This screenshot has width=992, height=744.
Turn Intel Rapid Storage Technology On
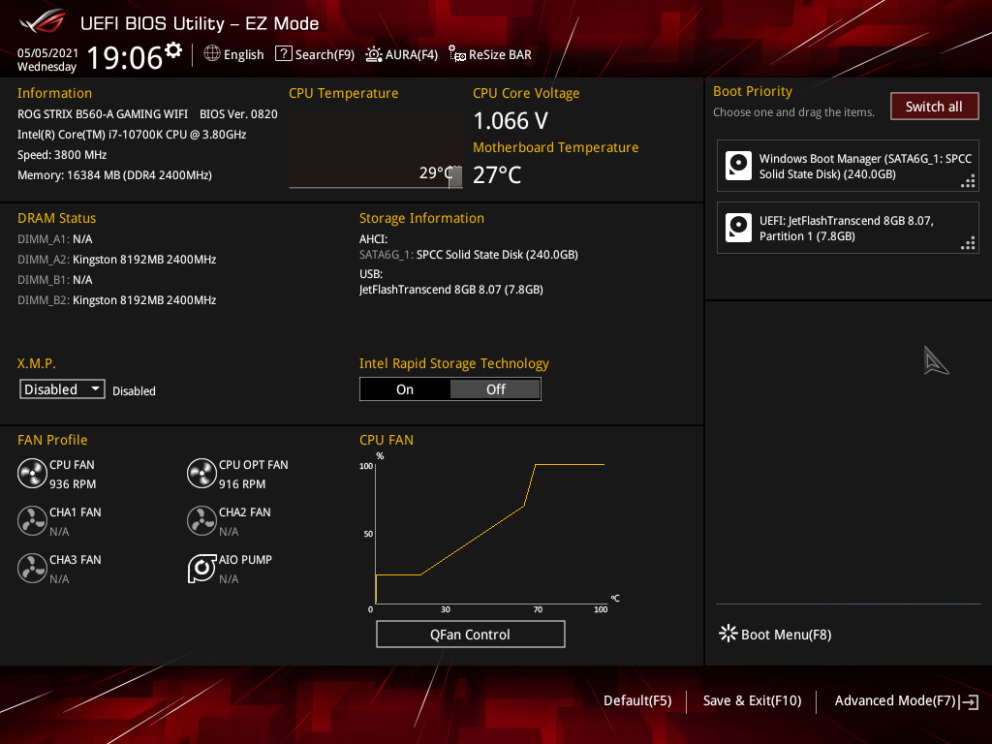(405, 389)
